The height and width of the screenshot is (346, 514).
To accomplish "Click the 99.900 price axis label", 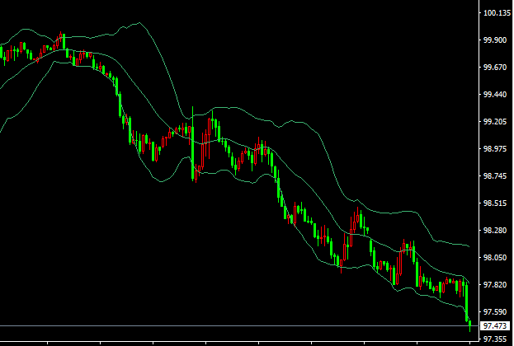I will (x=495, y=40).
